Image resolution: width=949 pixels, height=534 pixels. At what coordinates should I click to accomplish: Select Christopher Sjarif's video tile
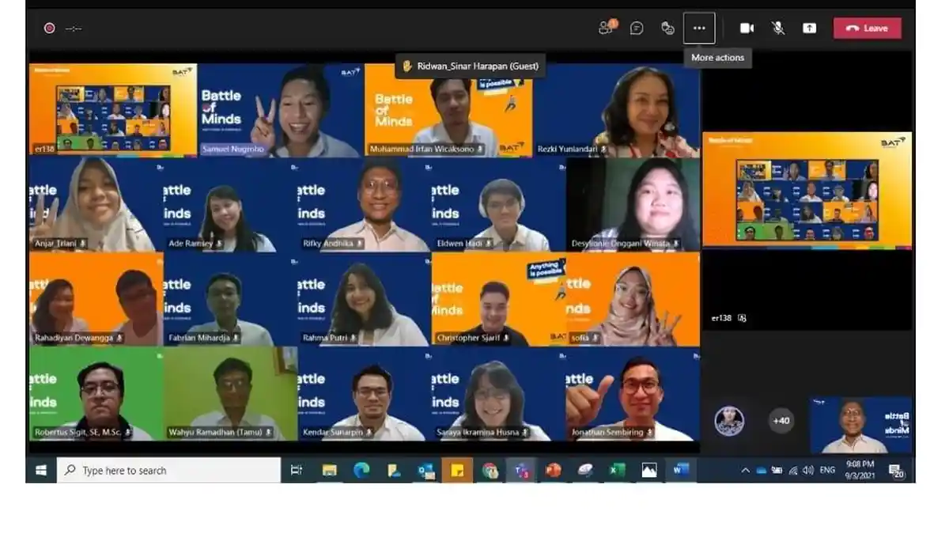point(499,299)
